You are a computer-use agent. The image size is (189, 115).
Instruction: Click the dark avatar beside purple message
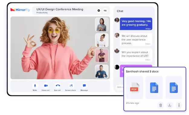point(117,67)
